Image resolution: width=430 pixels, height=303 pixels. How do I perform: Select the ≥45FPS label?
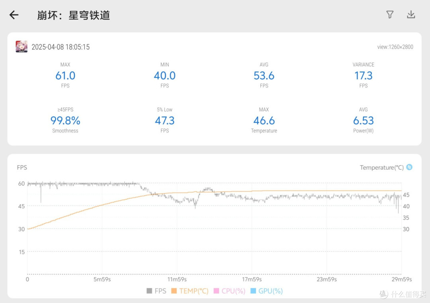[65, 109]
